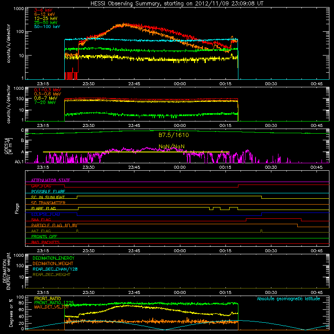This screenshot has width=334, height=334.
Task: Select the SAA_FLAG label
Action: pyautogui.click(x=41, y=220)
